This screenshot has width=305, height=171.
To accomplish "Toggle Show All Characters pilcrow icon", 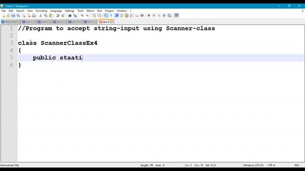I will pos(111,16).
